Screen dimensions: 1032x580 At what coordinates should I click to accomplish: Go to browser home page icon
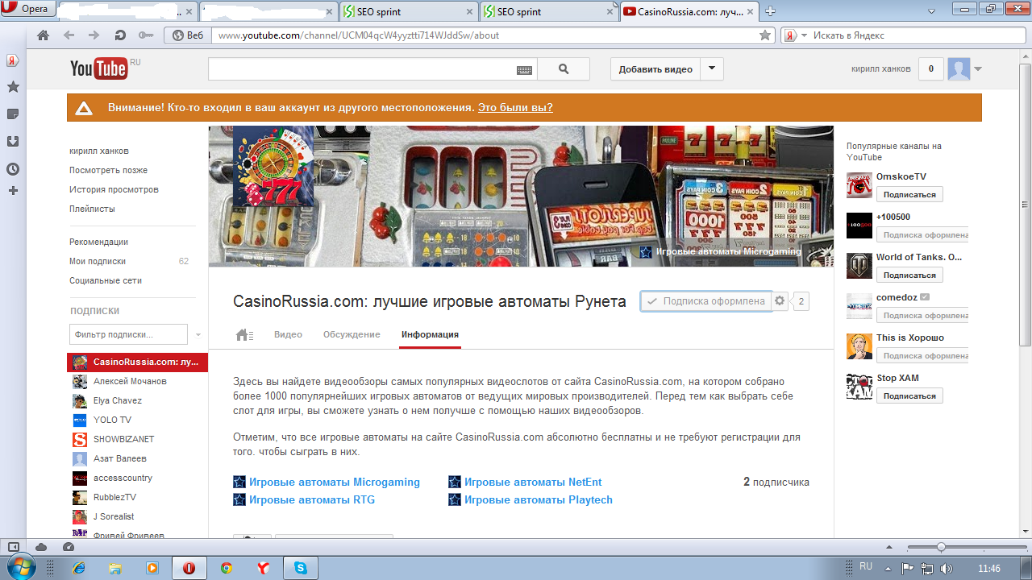pos(44,35)
